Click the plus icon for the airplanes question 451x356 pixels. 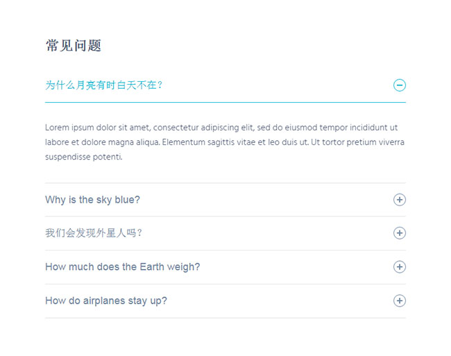click(x=400, y=300)
